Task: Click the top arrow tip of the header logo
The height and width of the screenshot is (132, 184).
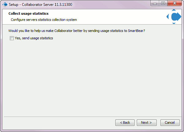Action: point(174,10)
